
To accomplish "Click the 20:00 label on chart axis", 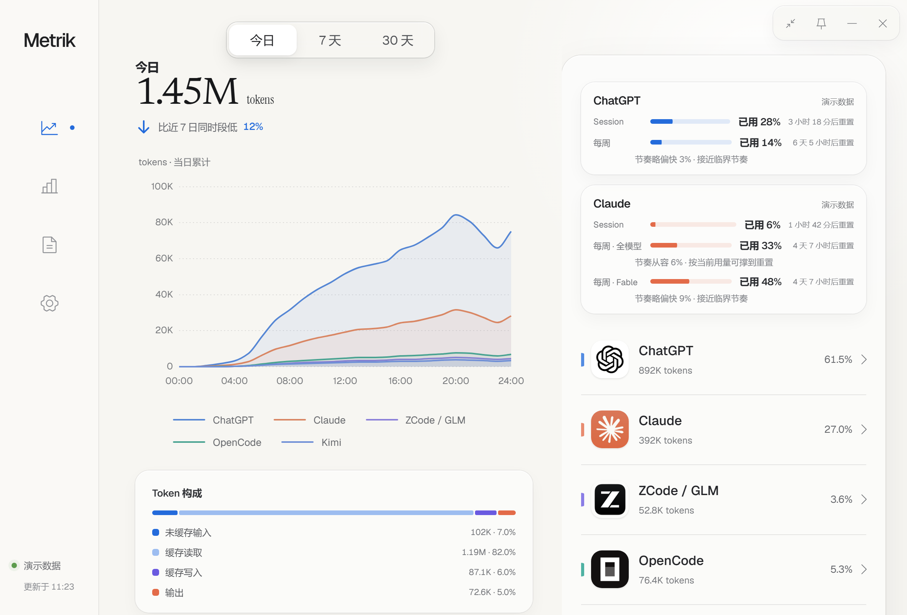I will click(455, 381).
